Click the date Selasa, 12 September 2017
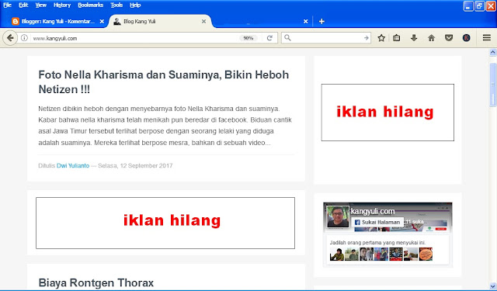This screenshot has width=497, height=291. point(135,165)
